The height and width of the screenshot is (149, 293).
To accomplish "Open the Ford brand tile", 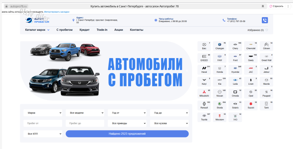I will tap(235, 58).
